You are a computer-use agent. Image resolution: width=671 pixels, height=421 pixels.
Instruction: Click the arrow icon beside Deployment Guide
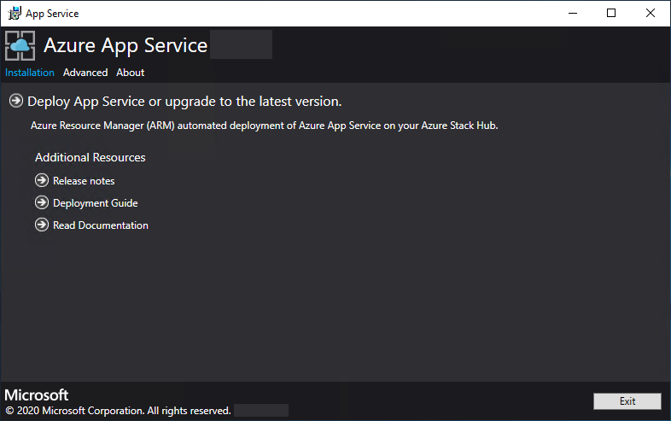click(x=42, y=203)
